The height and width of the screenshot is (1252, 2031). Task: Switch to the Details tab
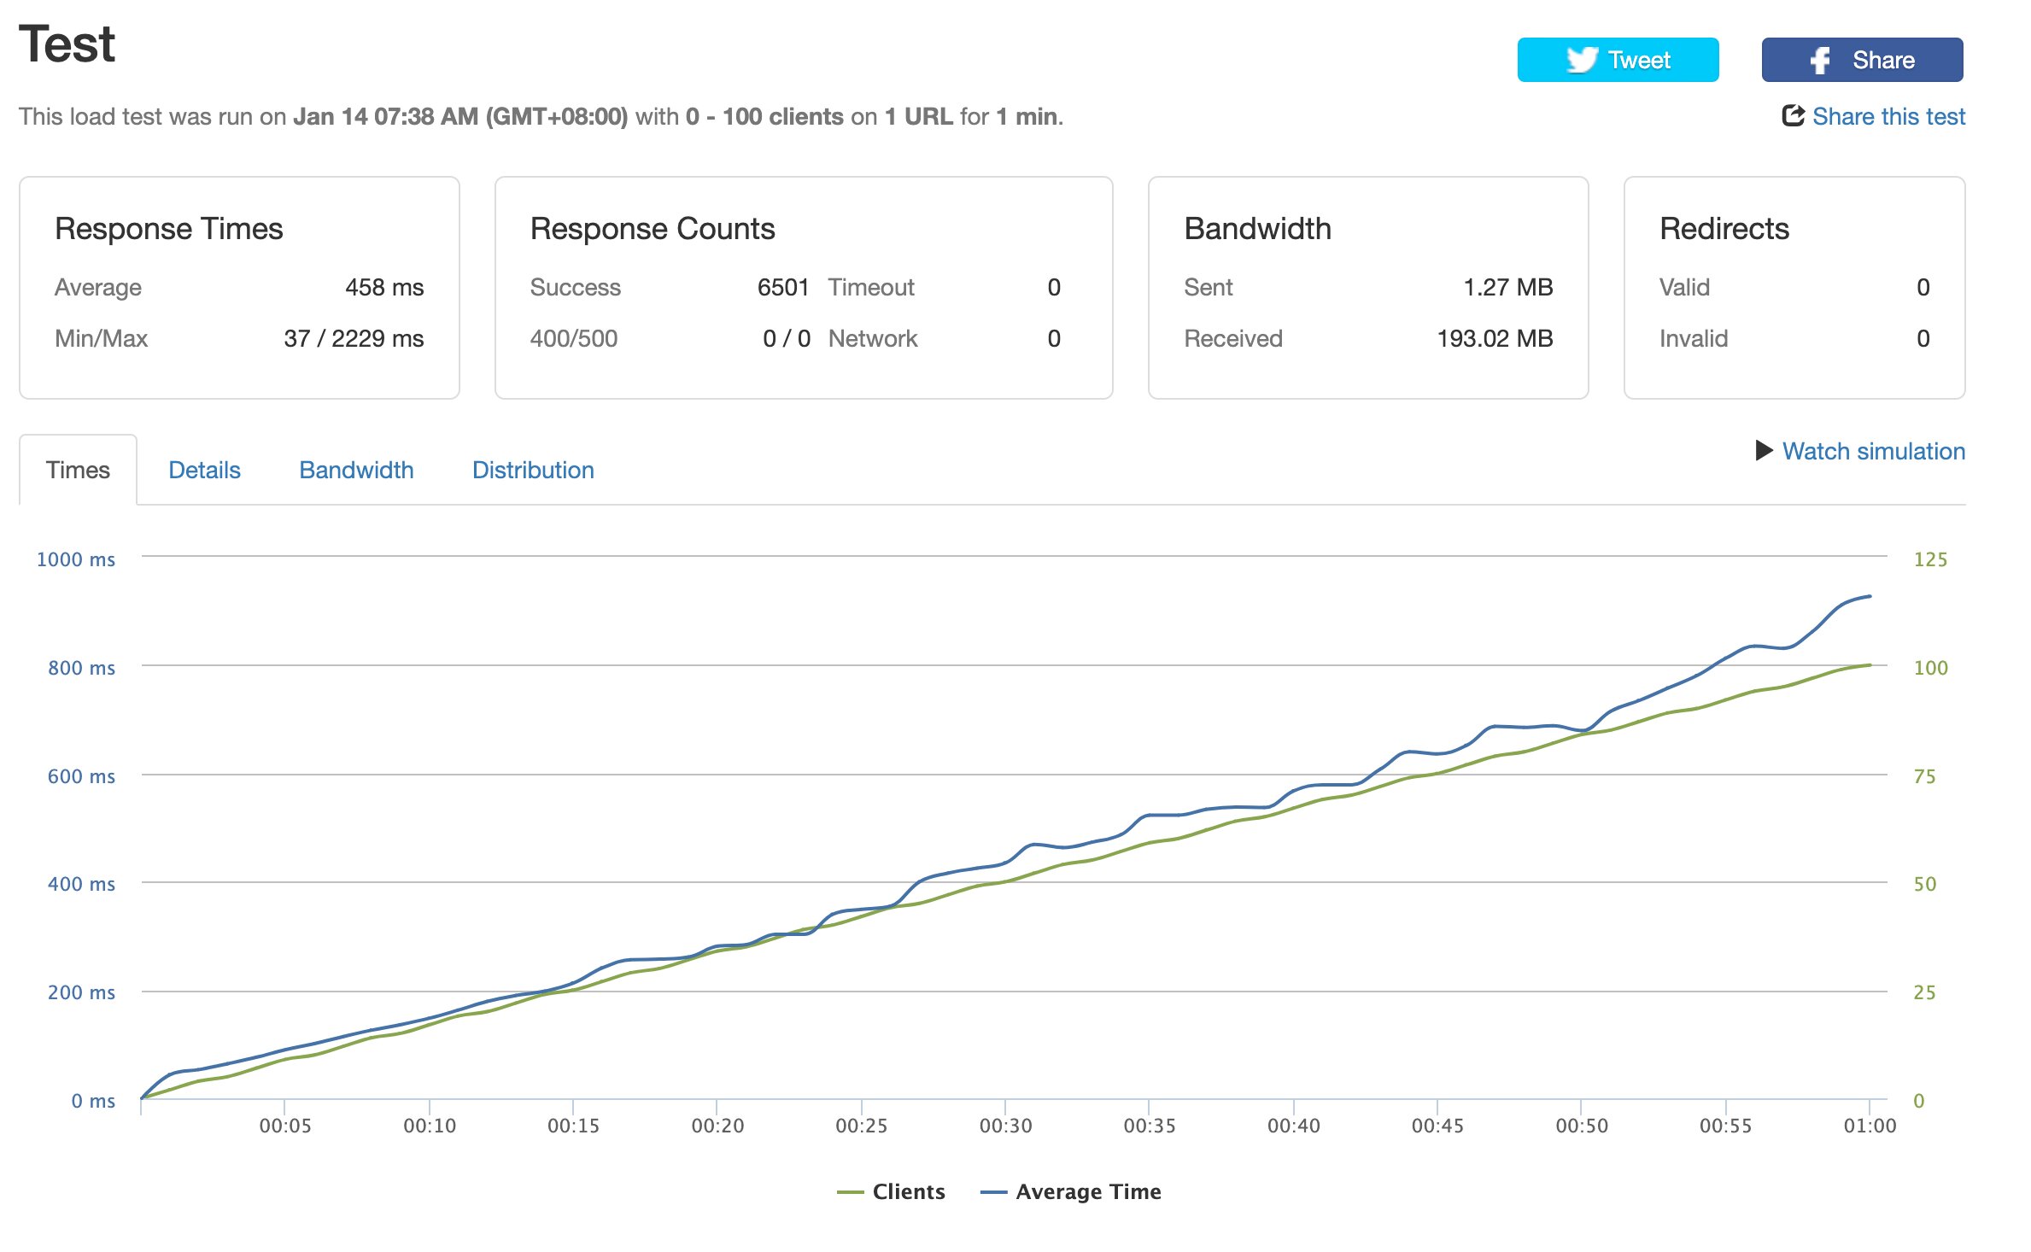(x=204, y=470)
